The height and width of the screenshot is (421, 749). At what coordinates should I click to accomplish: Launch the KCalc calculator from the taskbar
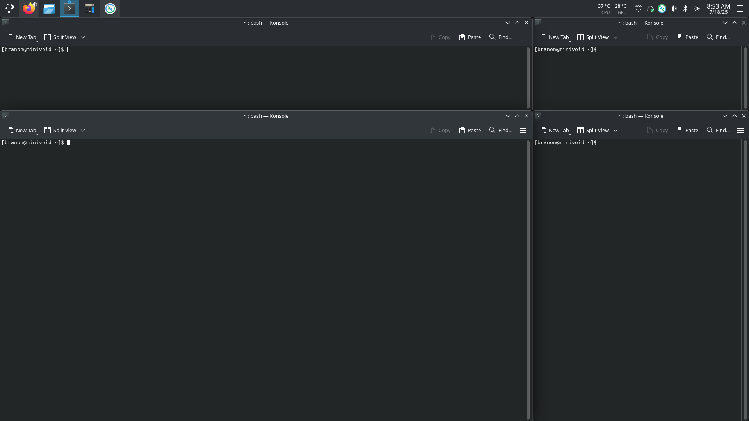[90, 8]
